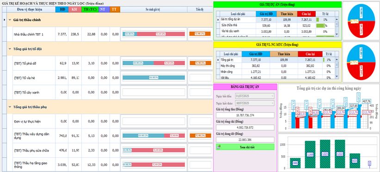Image resolution: width=380 pixels, height=172 pixels.
Task: Click pie chart beside GIÁ TRỊ DỰ ÁN table
Action: (x=361, y=21)
